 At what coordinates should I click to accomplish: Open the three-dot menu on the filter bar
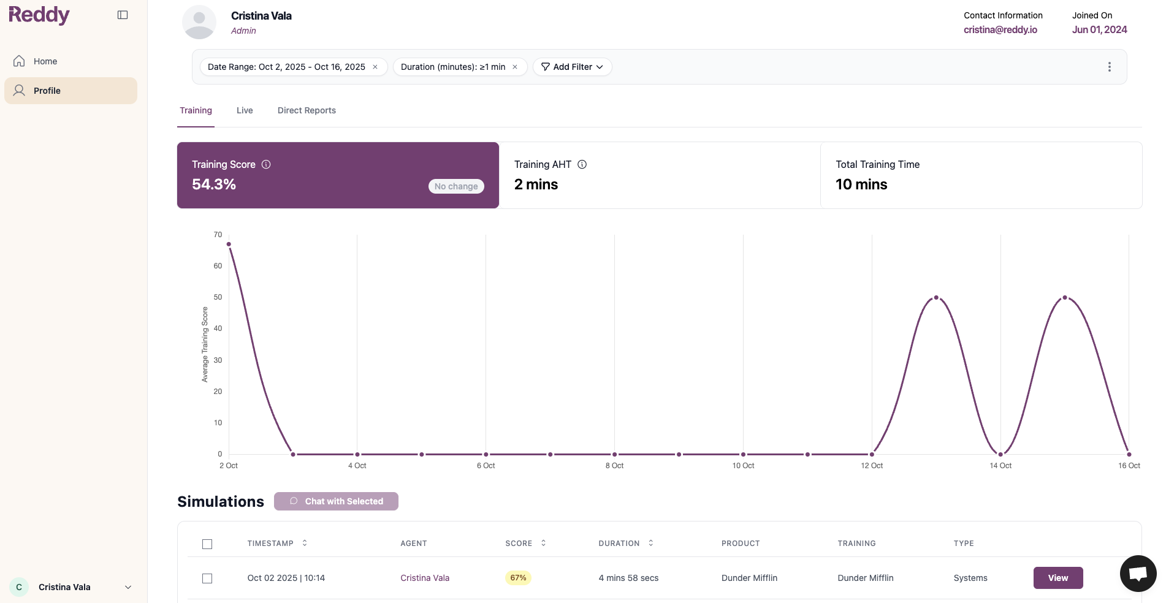tap(1109, 67)
